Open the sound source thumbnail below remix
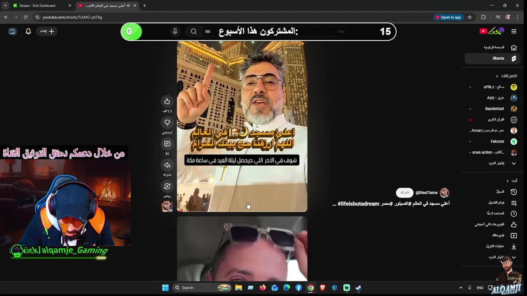This screenshot has height=296, width=527. (x=167, y=206)
